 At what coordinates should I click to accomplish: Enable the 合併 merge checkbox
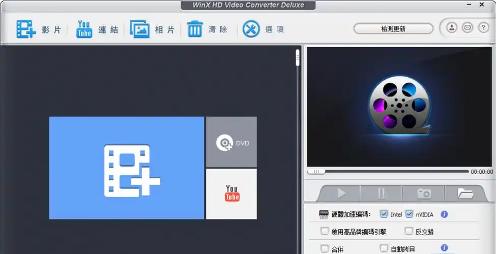coord(324,248)
